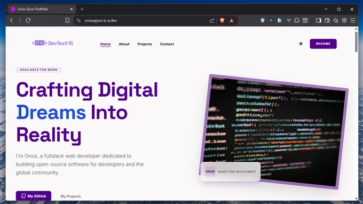Open the Brave Wallet icon
Image resolution: width=363 pixels, height=204 pixels.
327,20
